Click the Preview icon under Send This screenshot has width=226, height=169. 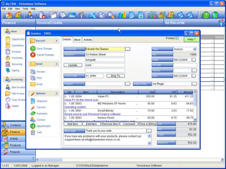tap(33, 72)
